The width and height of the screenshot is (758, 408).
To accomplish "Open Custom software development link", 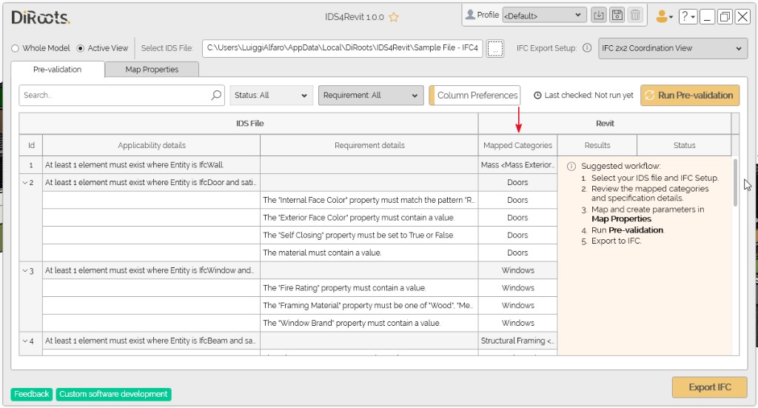I will [113, 394].
